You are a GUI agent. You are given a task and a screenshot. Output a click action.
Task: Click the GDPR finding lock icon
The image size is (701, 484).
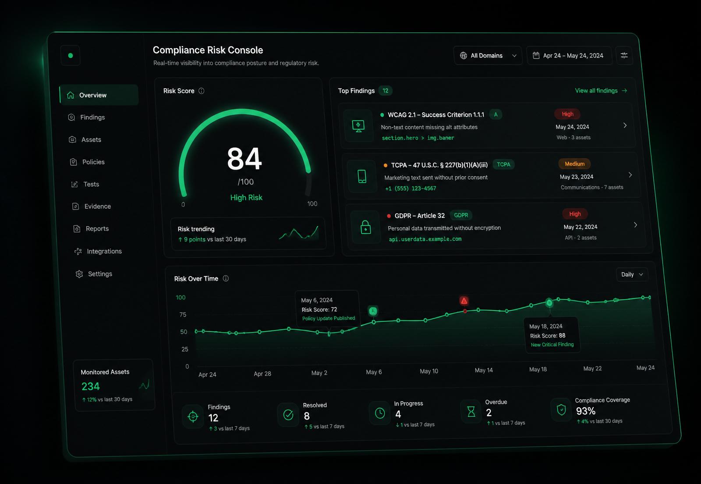[x=365, y=227]
